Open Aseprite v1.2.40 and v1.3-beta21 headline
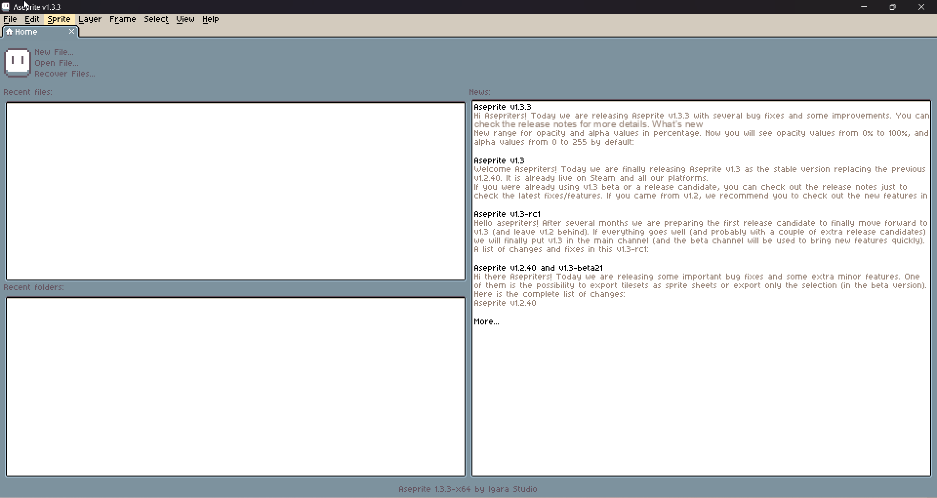 click(538, 268)
